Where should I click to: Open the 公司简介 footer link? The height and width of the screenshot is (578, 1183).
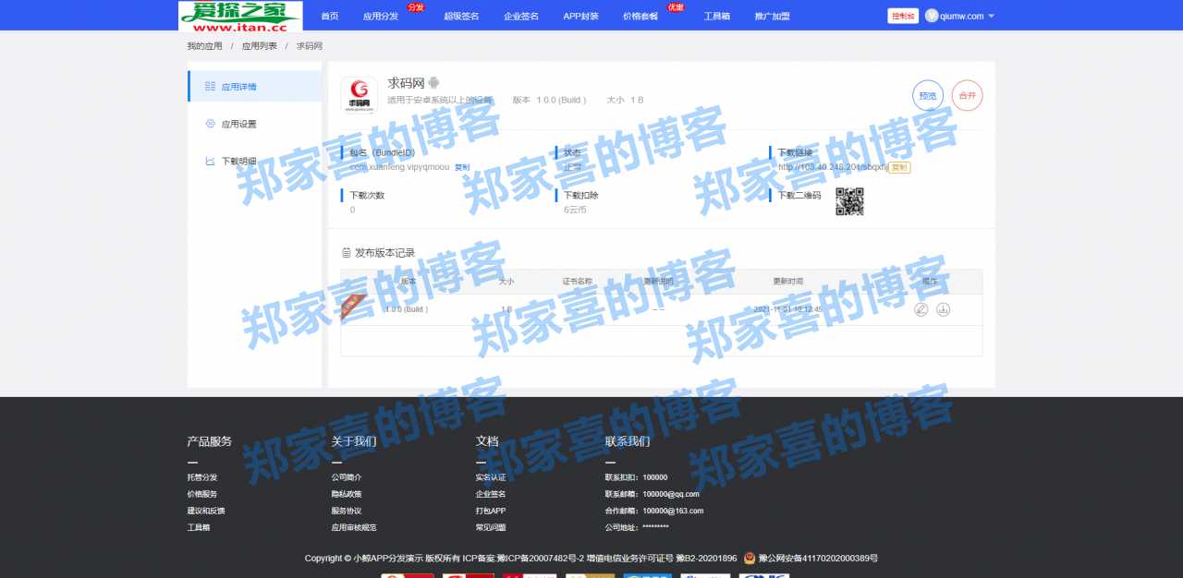click(347, 477)
